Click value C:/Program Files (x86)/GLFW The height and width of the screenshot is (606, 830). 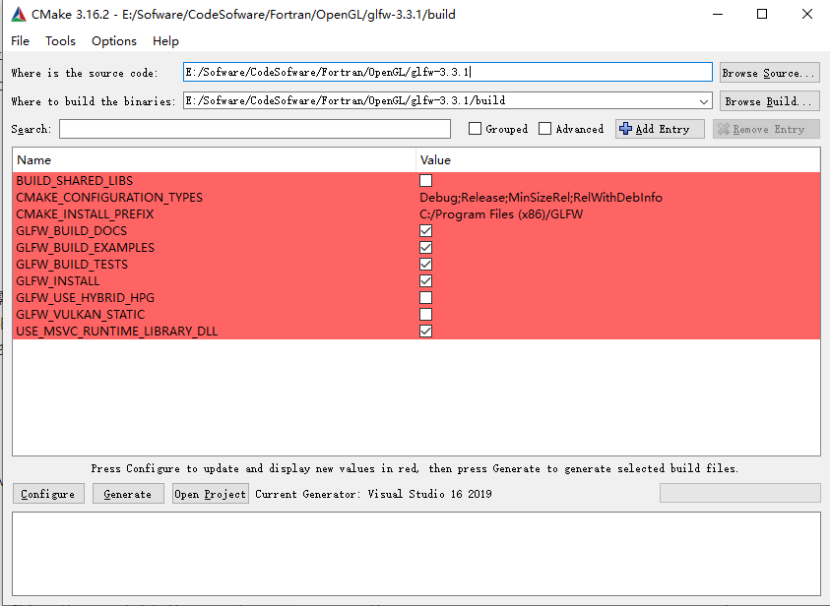point(501,214)
